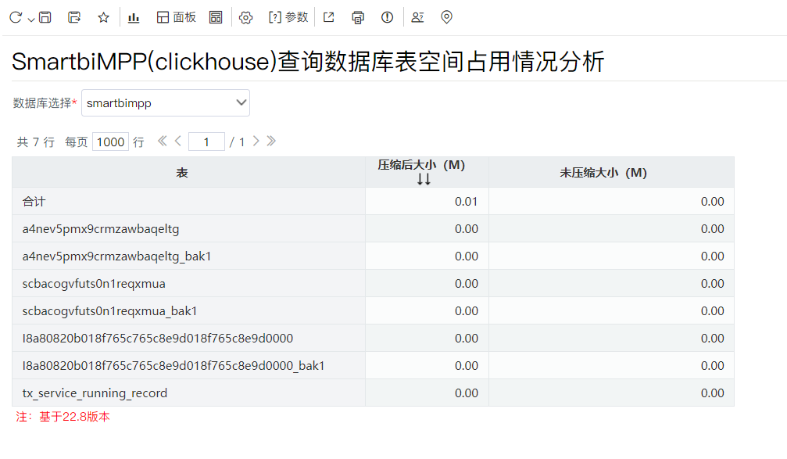
Task: Open the settings gear icon
Action: tap(245, 17)
